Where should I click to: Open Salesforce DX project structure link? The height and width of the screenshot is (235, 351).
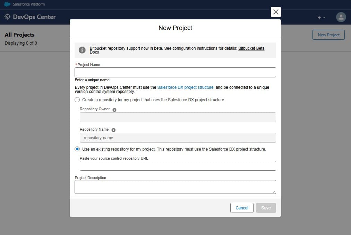[185, 87]
